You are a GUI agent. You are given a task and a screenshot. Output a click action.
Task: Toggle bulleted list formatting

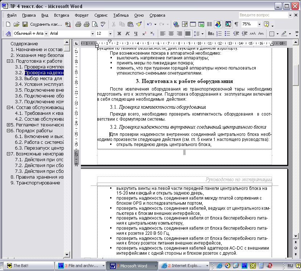(227, 34)
